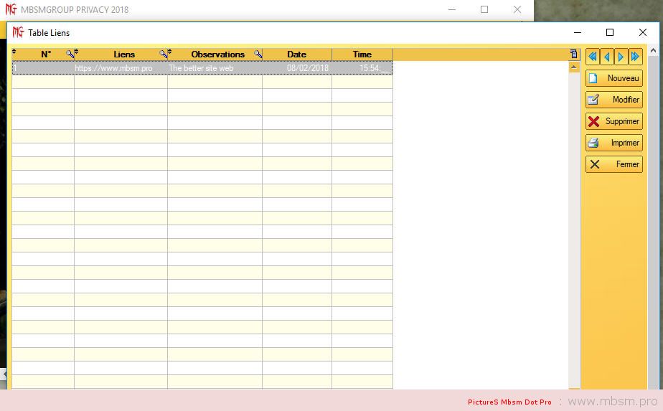Viewport: 663px width, 411px height.
Task: Go to the next record
Action: tap(621, 57)
